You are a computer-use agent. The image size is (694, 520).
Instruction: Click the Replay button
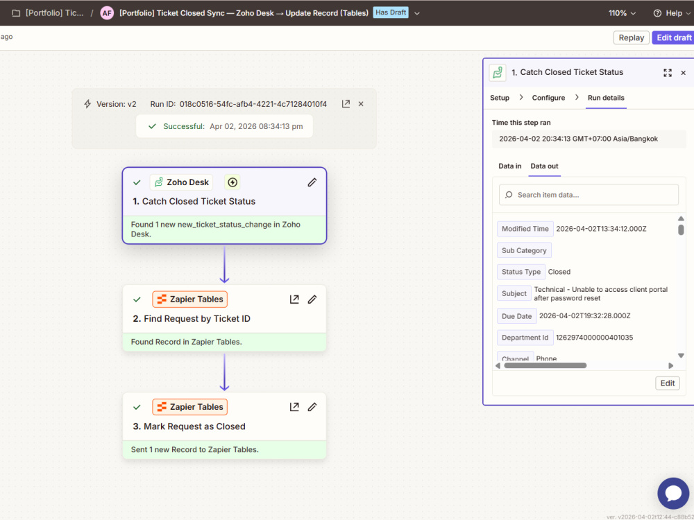point(631,37)
